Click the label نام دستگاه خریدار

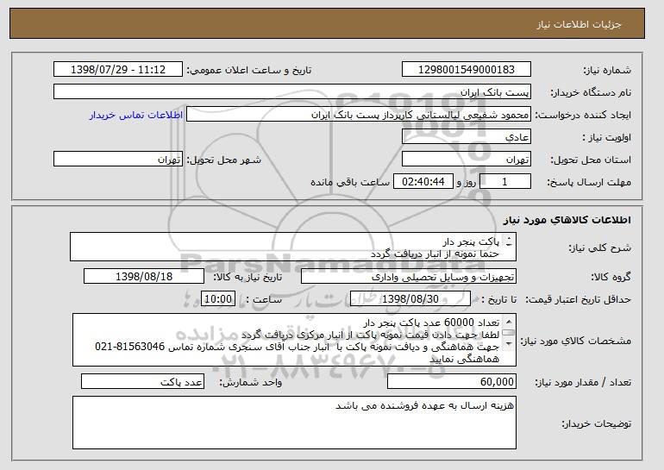tap(591, 92)
